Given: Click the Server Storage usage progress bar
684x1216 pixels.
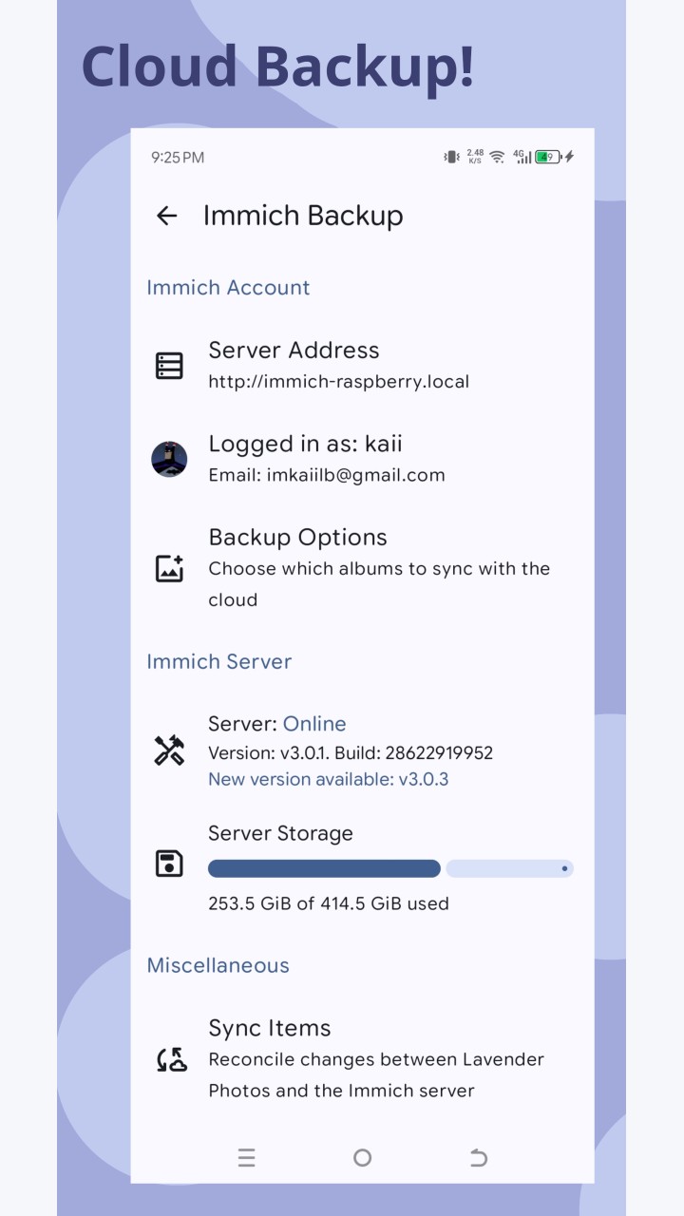Looking at the screenshot, I should [x=390, y=868].
